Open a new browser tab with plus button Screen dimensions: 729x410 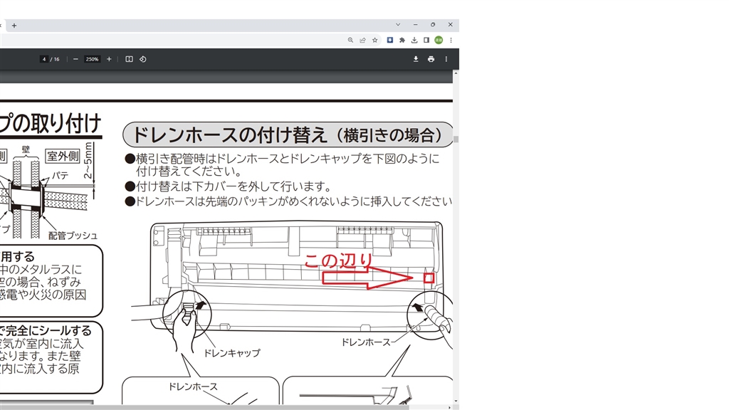click(x=14, y=26)
